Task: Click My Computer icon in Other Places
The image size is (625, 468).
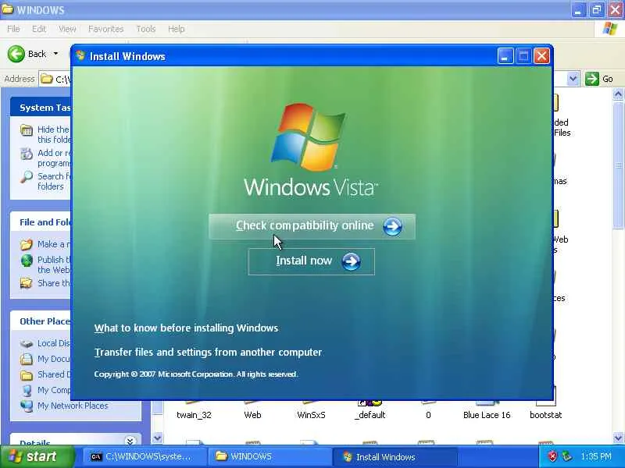Action: click(x=27, y=391)
